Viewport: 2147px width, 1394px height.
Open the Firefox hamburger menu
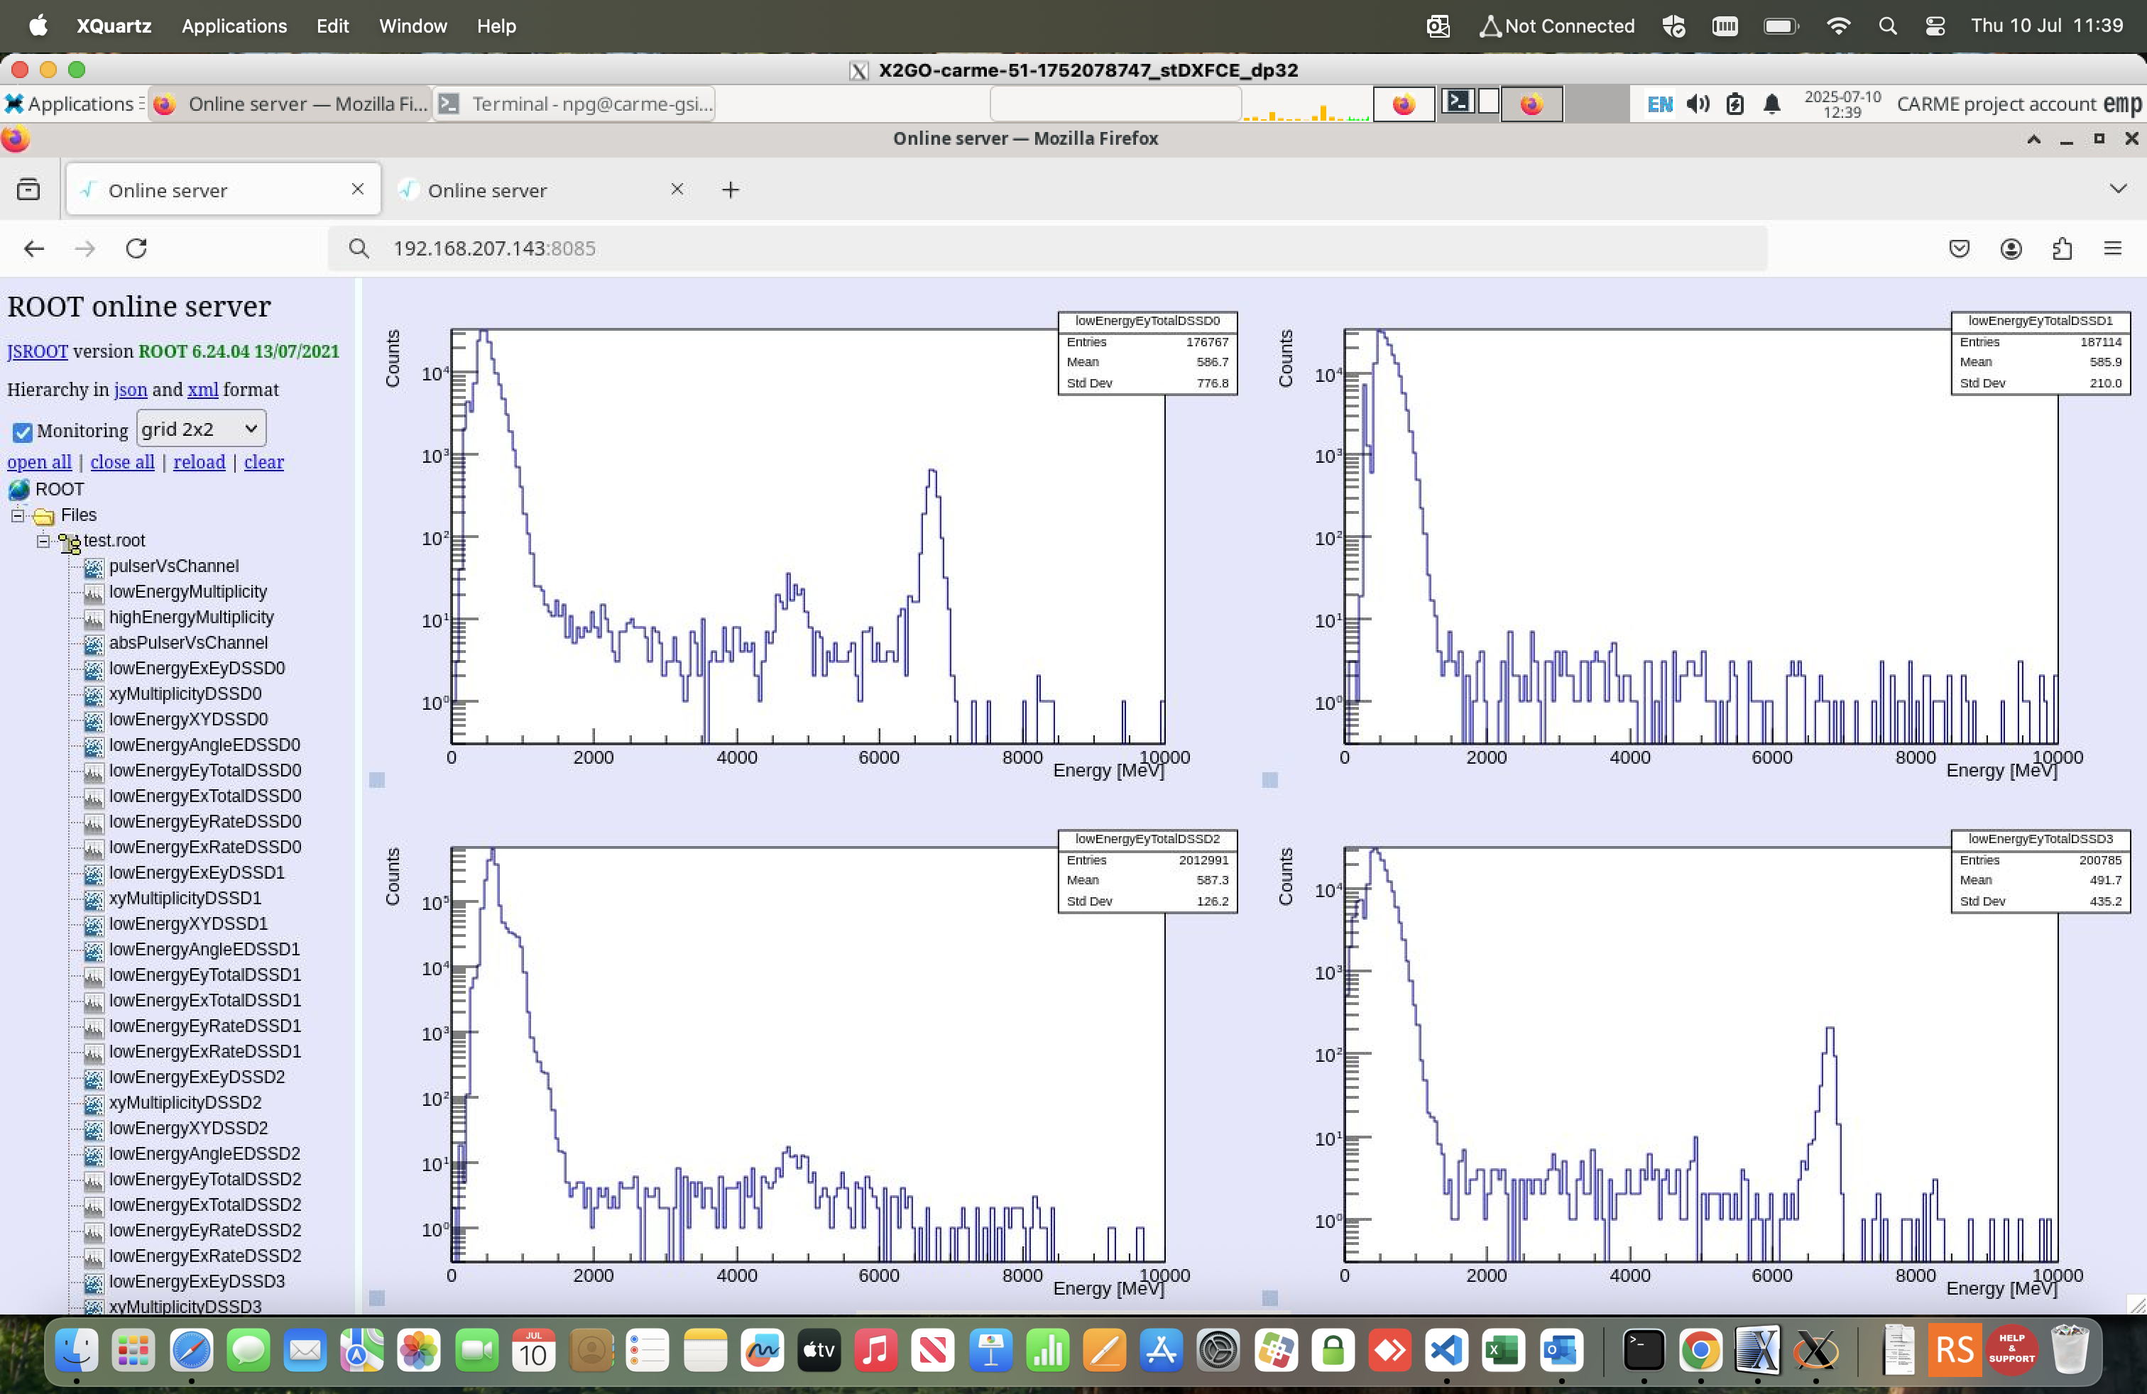(2113, 248)
